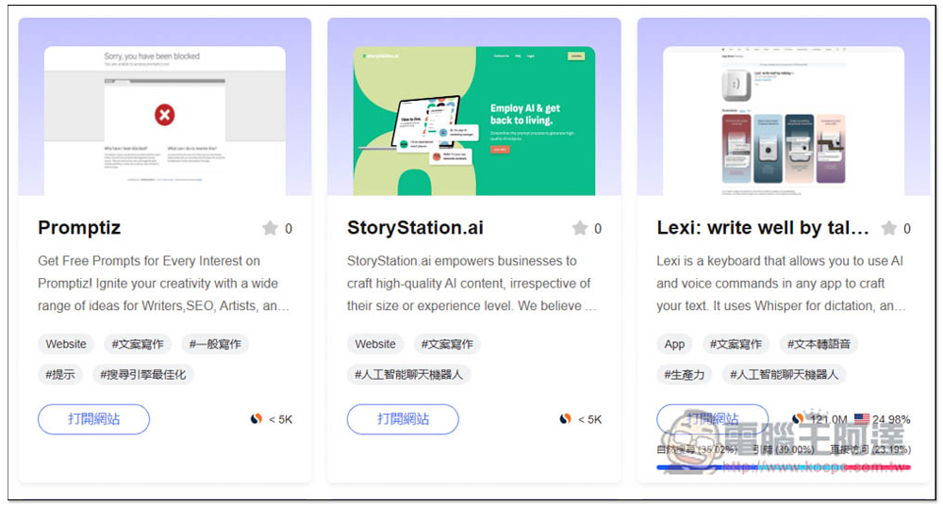This screenshot has height=506, width=943.
Task: Click the star icon on Promptiz card
Action: 270,228
